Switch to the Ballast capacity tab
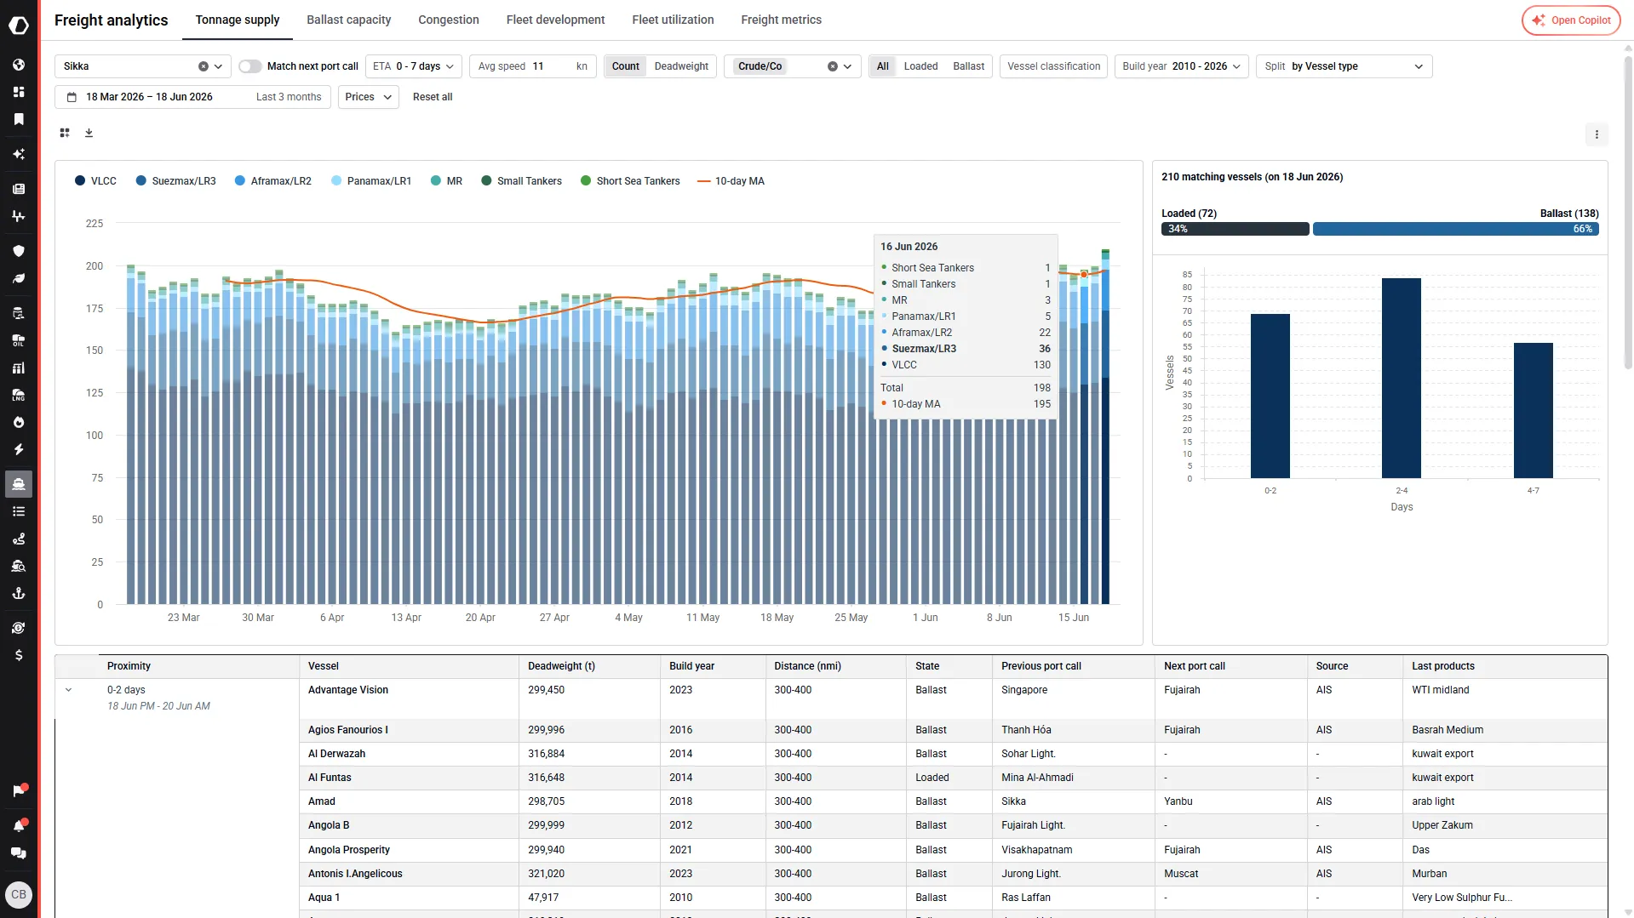1634x918 pixels. [348, 20]
